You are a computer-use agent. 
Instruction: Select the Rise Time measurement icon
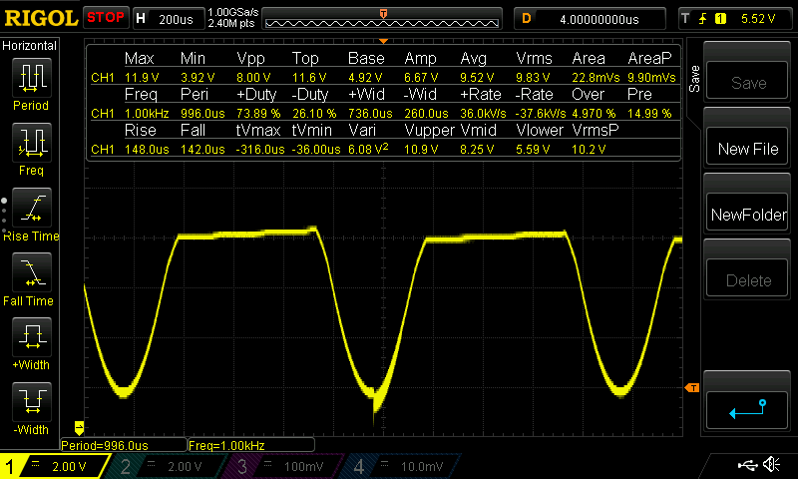tap(32, 208)
